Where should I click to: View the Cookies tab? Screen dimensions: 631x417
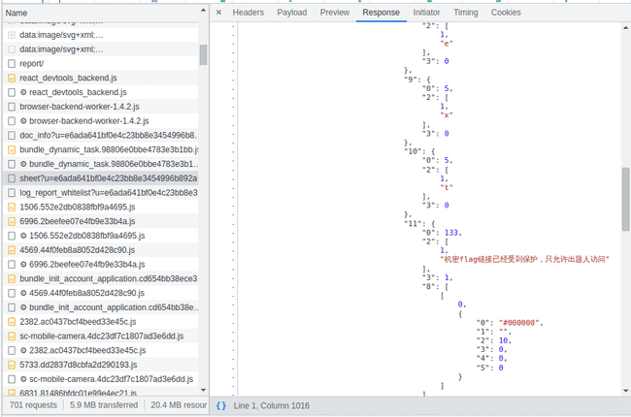click(506, 13)
